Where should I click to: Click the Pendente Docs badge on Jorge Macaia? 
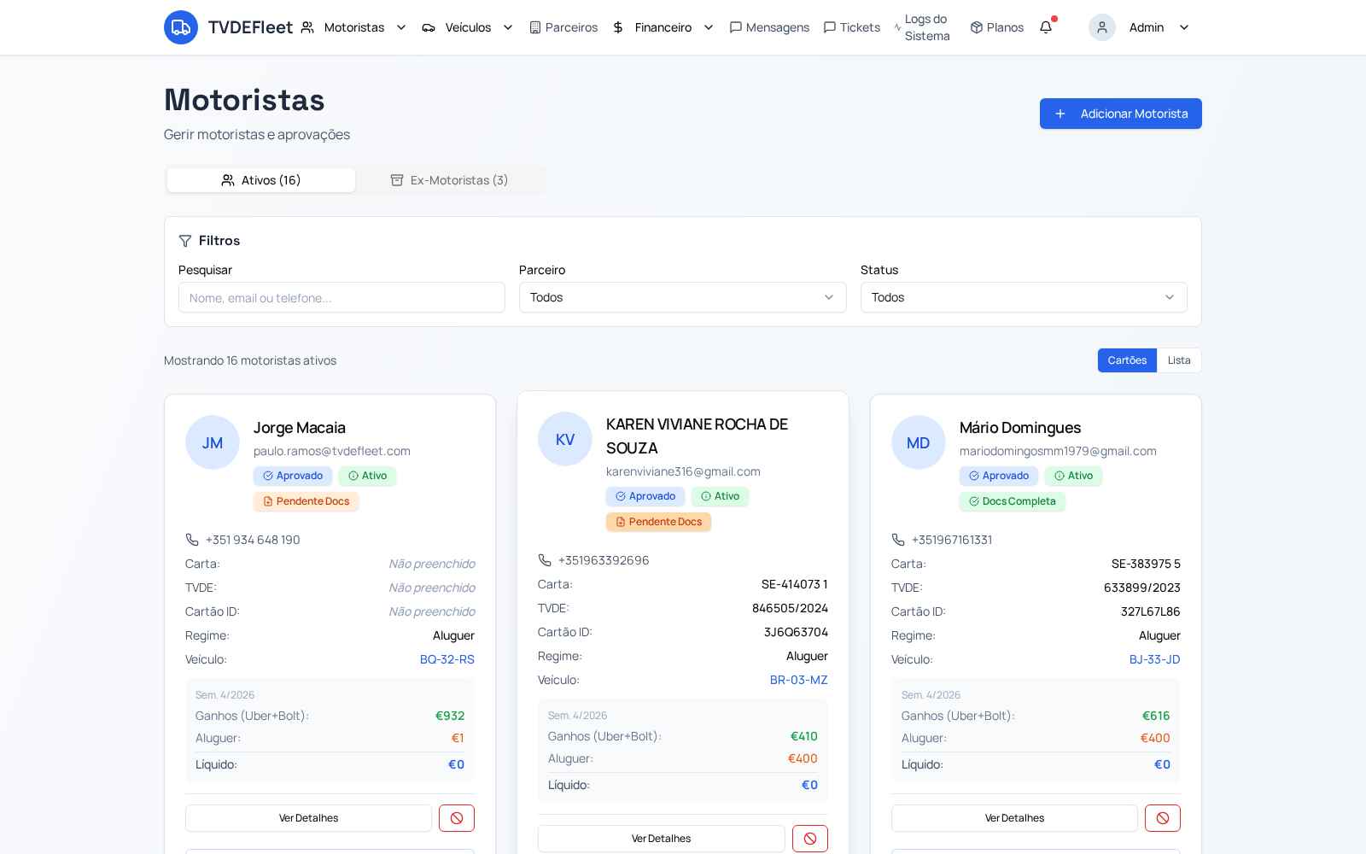[306, 501]
